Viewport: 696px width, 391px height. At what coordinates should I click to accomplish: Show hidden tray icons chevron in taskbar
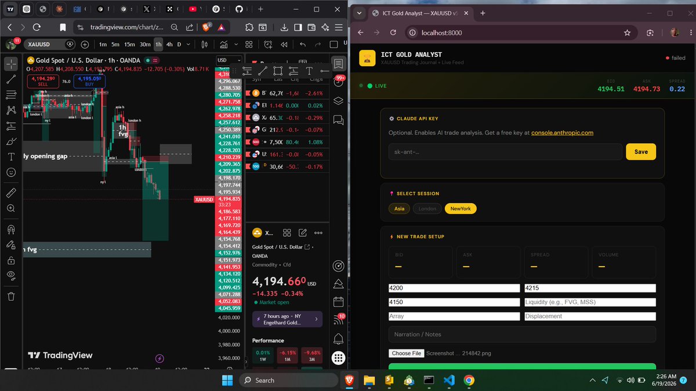click(x=592, y=380)
